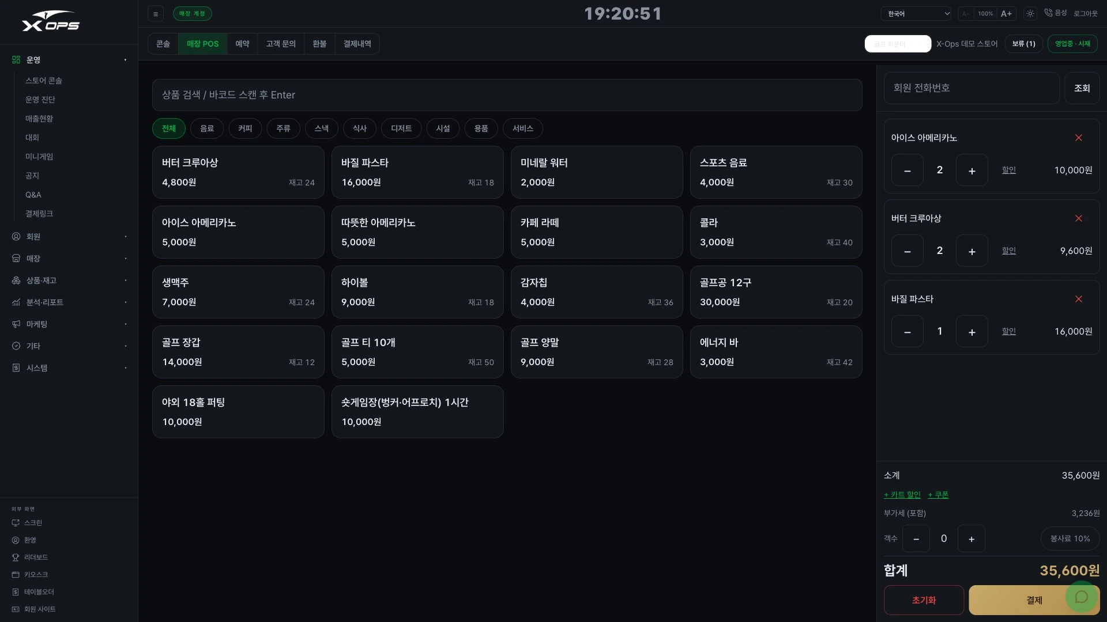Screen dimensions: 1107x622
Task: Decrease 버터 크루아상 quantity with minus
Action: (x=908, y=251)
